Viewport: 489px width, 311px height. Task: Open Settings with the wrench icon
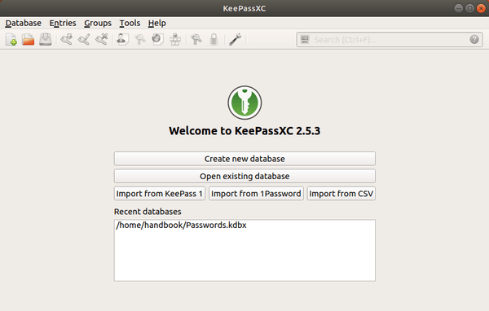click(235, 40)
